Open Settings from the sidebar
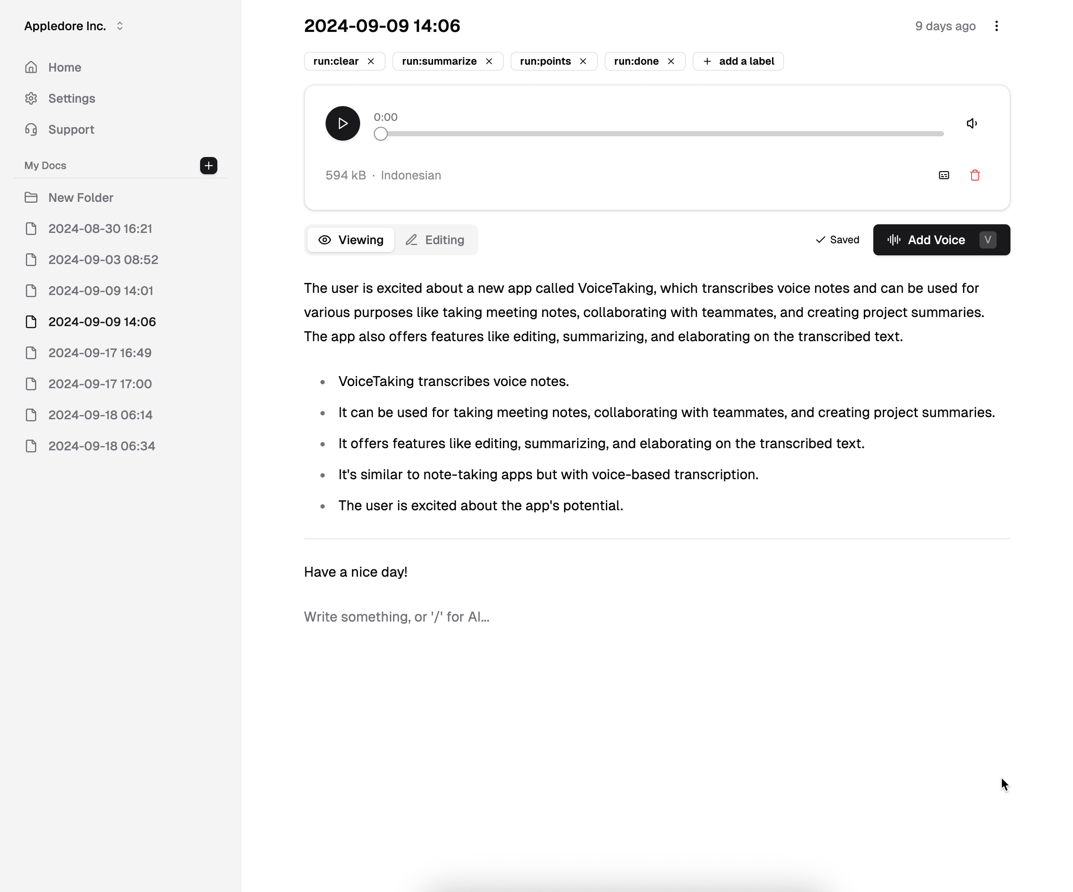The height and width of the screenshot is (892, 1073). coord(72,98)
